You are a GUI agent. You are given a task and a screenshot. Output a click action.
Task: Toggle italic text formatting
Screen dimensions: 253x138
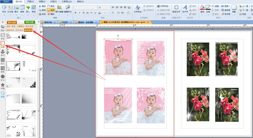[x=79, y=13]
